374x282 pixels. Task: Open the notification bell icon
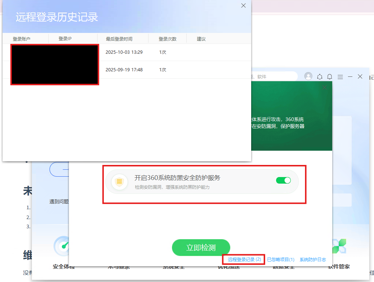point(330,76)
